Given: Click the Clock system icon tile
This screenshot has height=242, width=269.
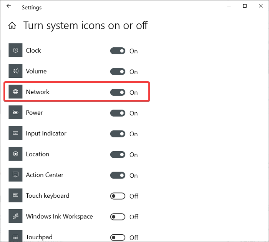Looking at the screenshot, I should click(x=15, y=50).
